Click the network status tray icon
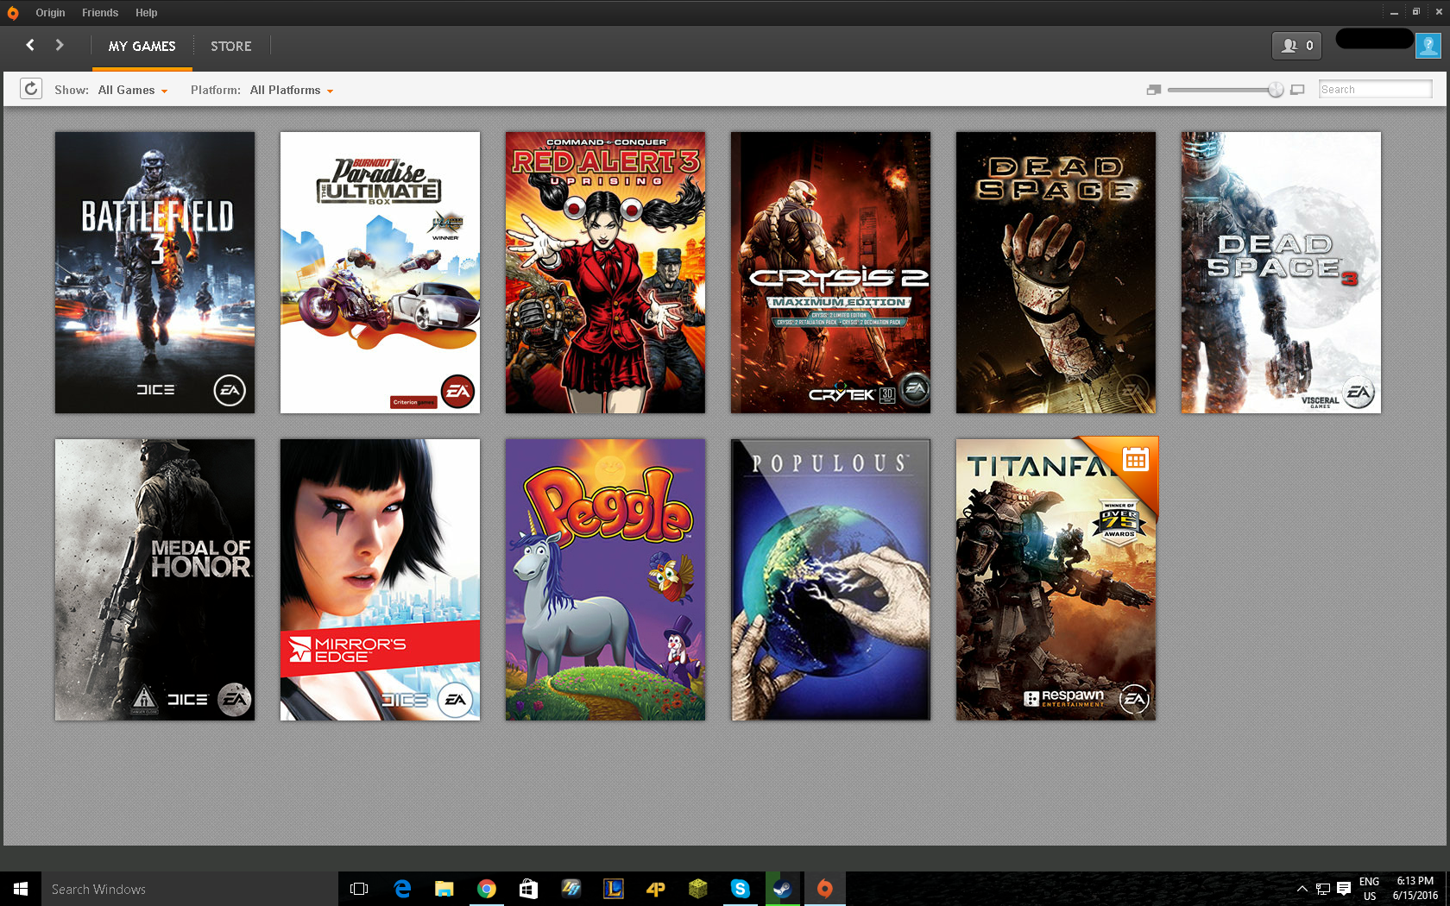This screenshot has width=1450, height=906. (1322, 889)
